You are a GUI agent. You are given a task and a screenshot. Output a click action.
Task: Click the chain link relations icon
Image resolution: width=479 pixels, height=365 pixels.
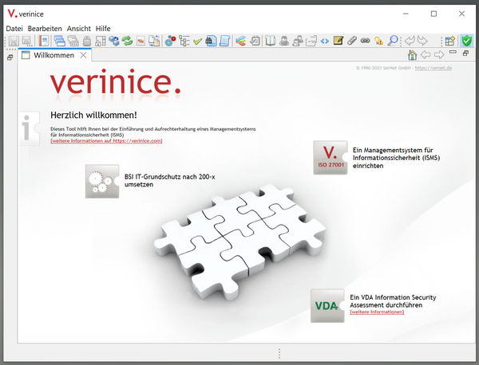click(x=366, y=41)
